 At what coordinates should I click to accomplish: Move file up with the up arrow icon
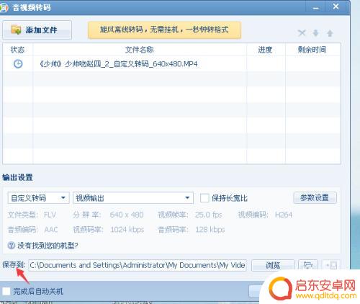pyautogui.click(x=330, y=33)
